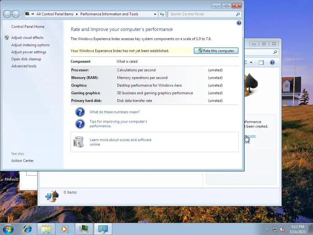Close the background Games window
313x235 pixels.
(x=274, y=43)
